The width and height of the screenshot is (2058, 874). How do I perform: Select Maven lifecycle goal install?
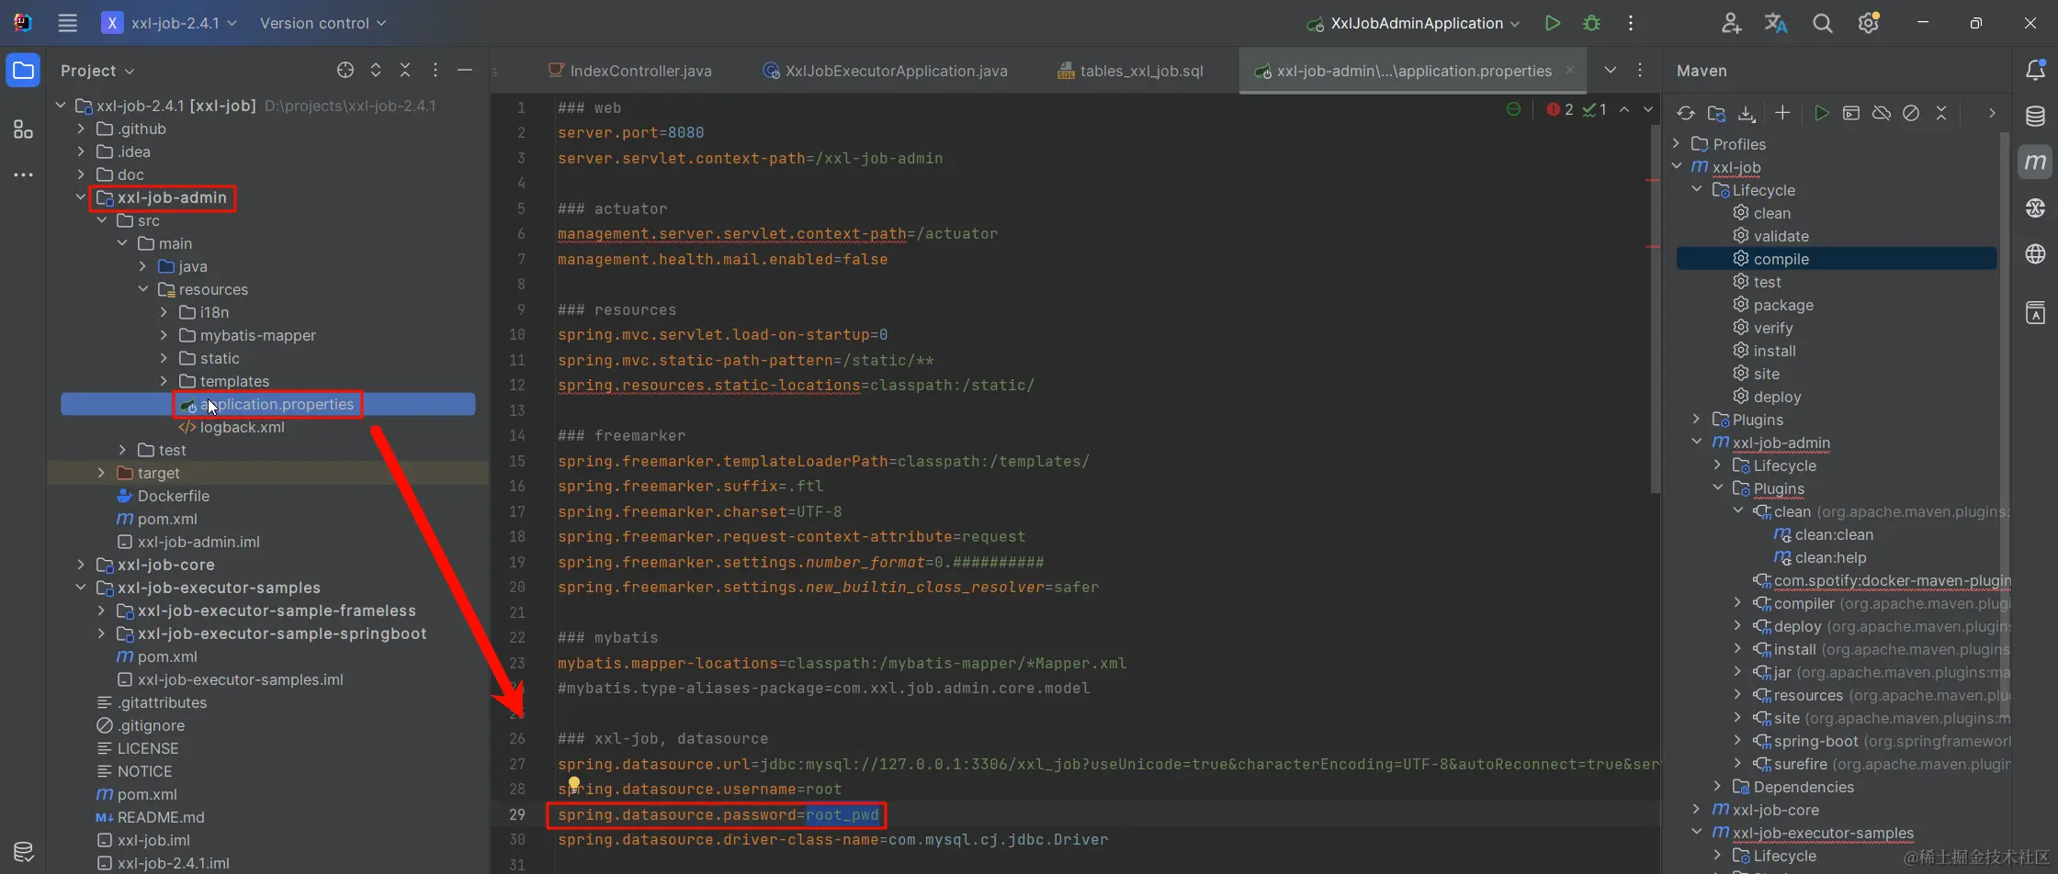point(1774,351)
